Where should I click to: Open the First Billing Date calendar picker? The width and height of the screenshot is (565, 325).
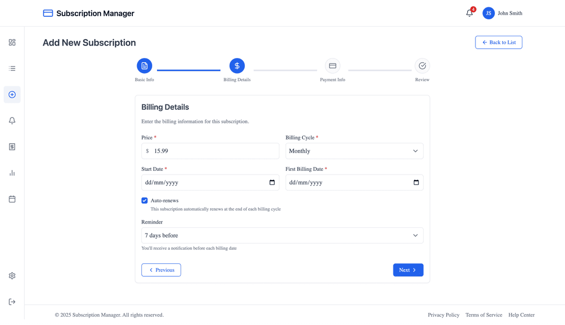click(416, 182)
